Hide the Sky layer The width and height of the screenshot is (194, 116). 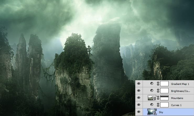139,112
